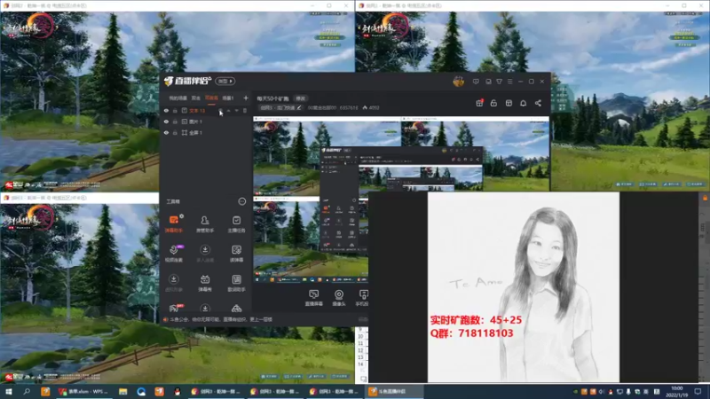Lock the 图片 1 layer
The width and height of the screenshot is (710, 399).
[175, 121]
